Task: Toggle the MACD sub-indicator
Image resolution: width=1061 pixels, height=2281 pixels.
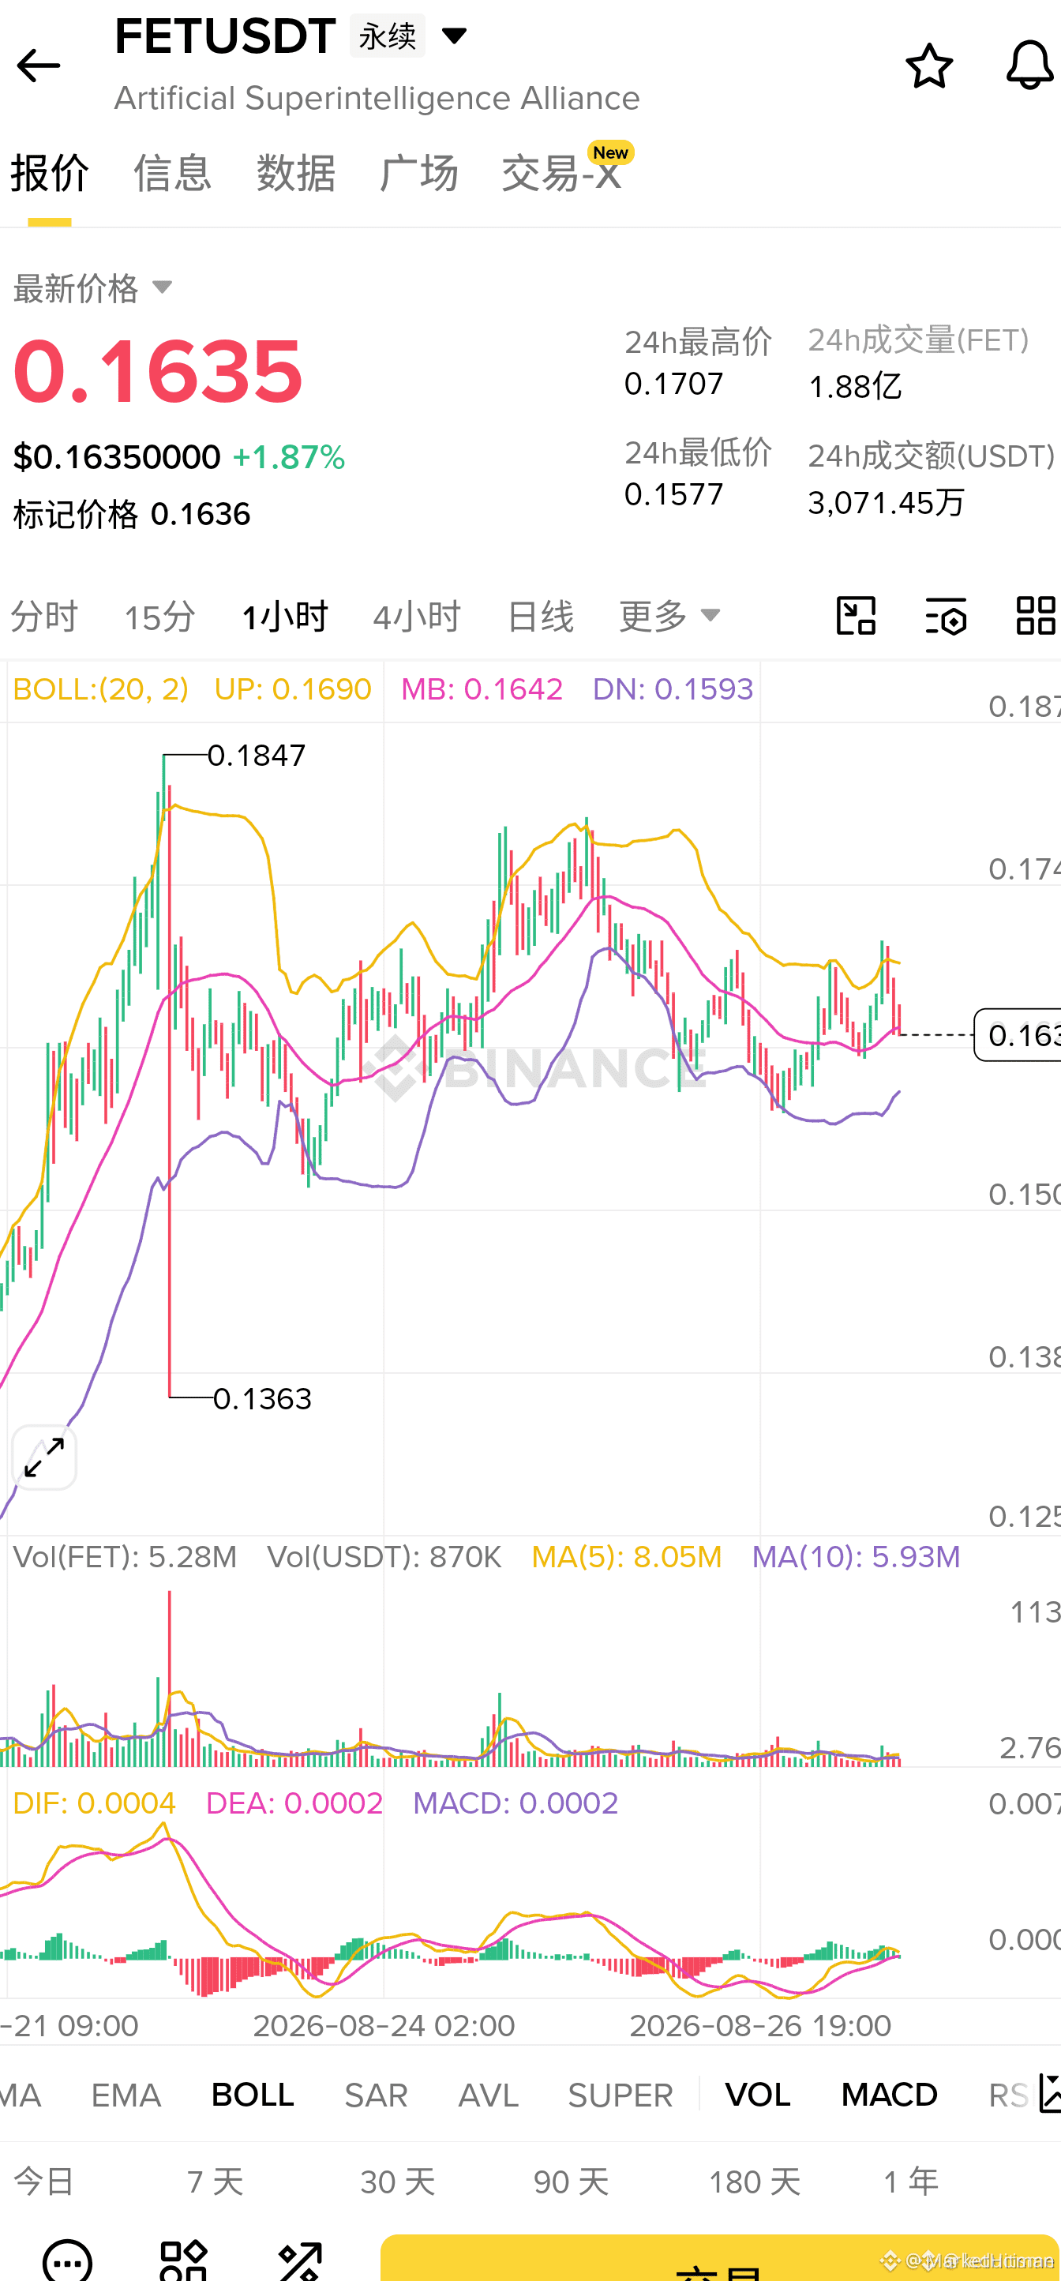Action: (x=889, y=2095)
